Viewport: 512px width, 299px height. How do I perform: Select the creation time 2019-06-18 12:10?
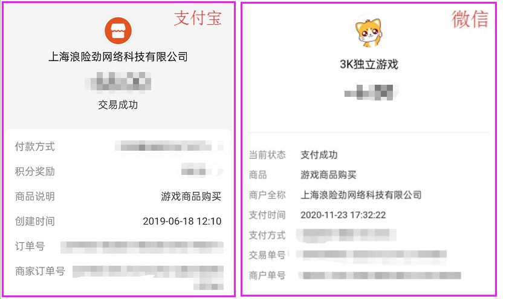click(x=182, y=222)
